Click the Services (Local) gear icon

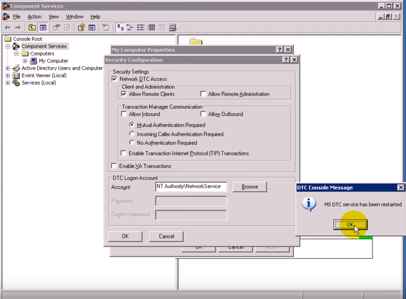17,83
